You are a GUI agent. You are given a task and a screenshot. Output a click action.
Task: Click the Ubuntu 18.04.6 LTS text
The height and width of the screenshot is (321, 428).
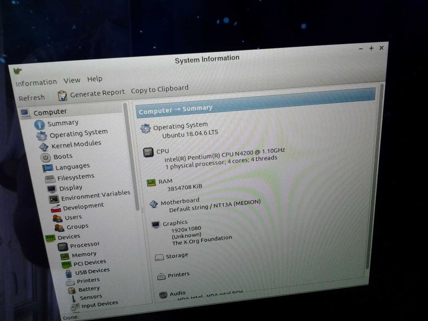190,134
